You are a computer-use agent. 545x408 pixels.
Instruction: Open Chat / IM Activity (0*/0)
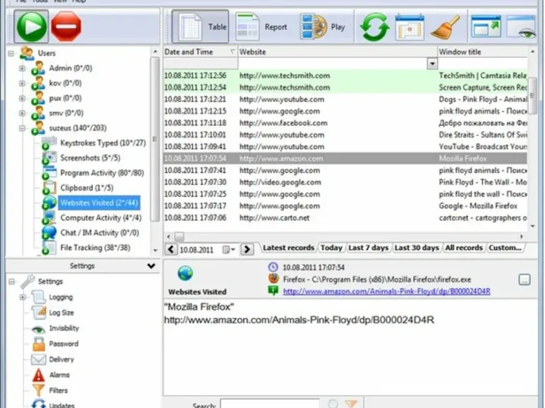pyautogui.click(x=99, y=233)
